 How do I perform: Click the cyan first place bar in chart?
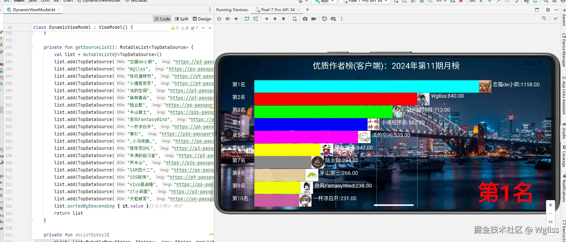point(366,86)
